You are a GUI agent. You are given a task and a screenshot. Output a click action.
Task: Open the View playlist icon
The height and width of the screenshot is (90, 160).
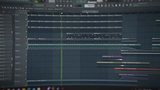tap(98, 6)
